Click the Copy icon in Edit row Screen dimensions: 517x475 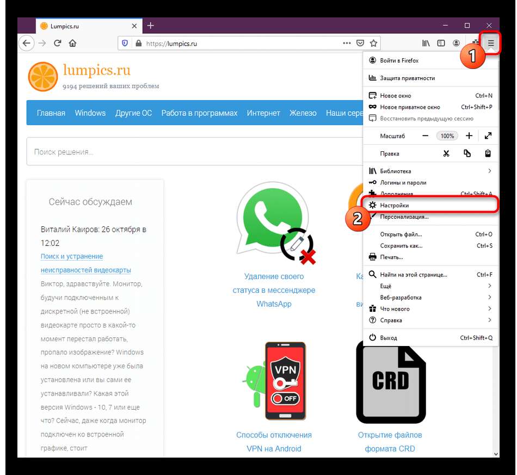[x=467, y=153]
